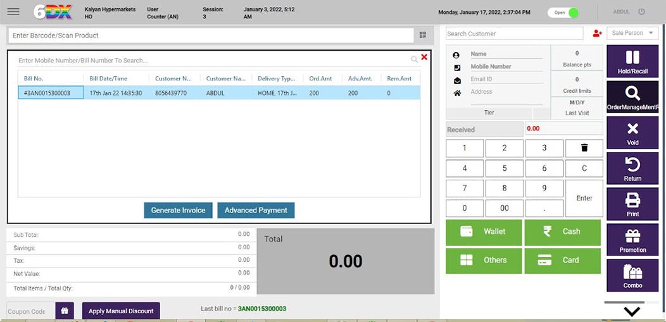Click the Void button
The image size is (666, 322).
tap(632, 133)
